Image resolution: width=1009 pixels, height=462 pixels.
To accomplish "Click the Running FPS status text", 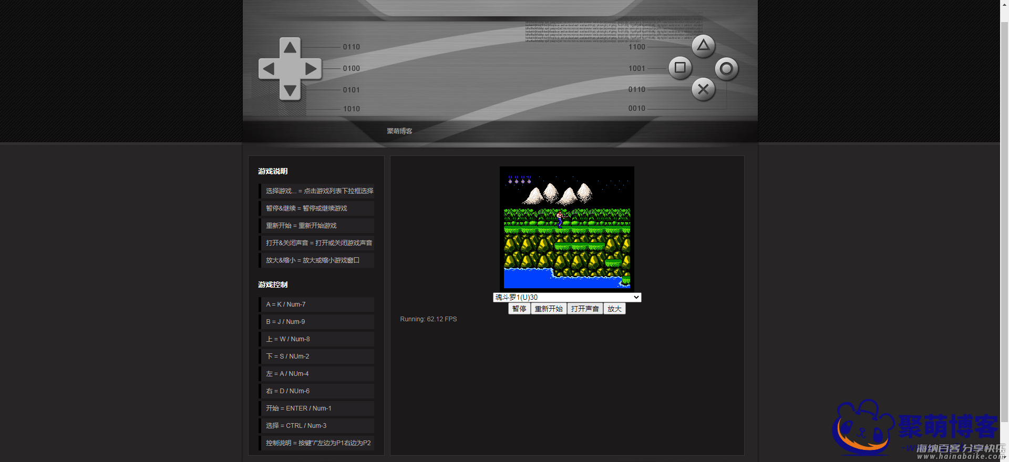I will pos(428,319).
